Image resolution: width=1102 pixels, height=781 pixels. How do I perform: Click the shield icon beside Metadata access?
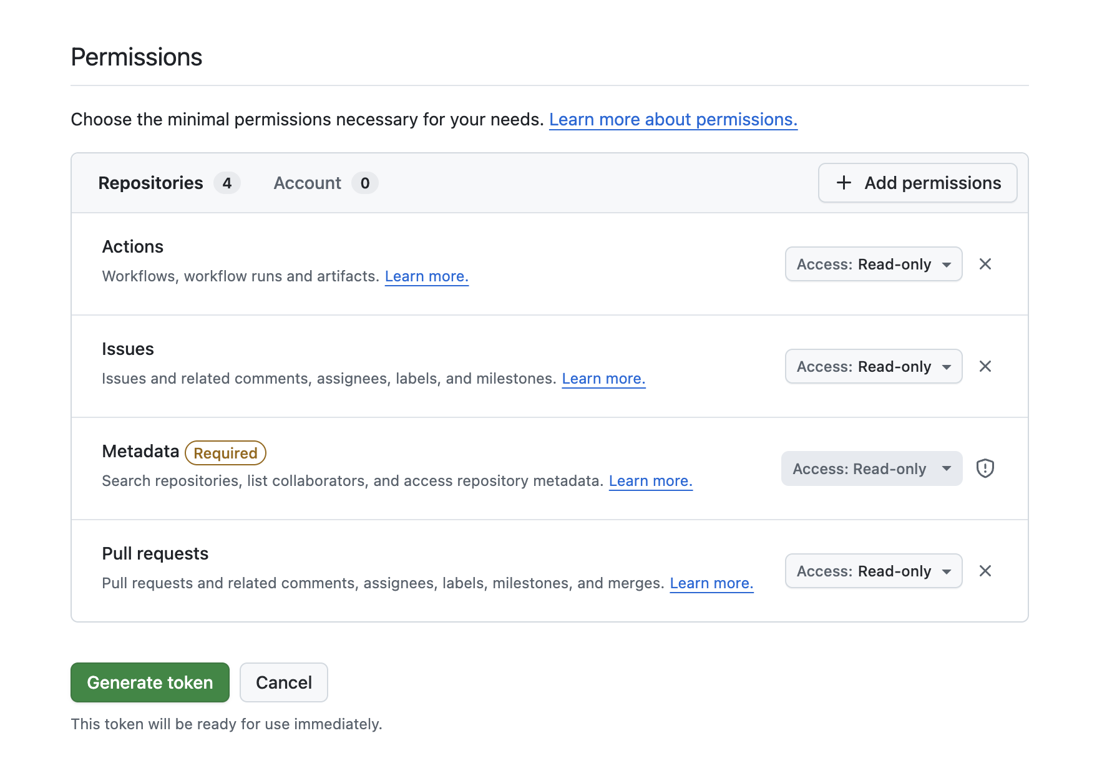985,468
